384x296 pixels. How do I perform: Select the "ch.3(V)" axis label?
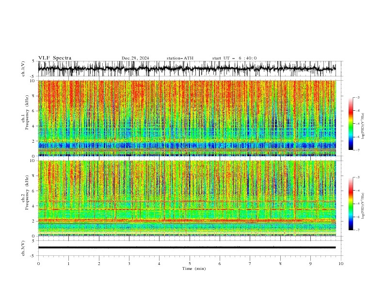click(23, 248)
